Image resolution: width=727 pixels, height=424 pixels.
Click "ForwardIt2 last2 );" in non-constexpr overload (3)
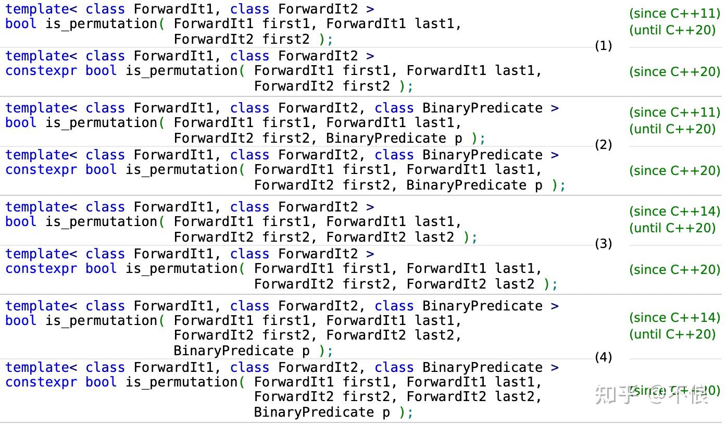(402, 237)
